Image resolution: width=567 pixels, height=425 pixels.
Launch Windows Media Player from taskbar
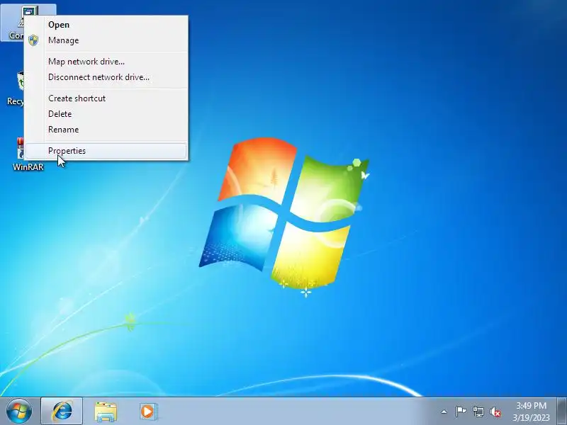point(148,412)
